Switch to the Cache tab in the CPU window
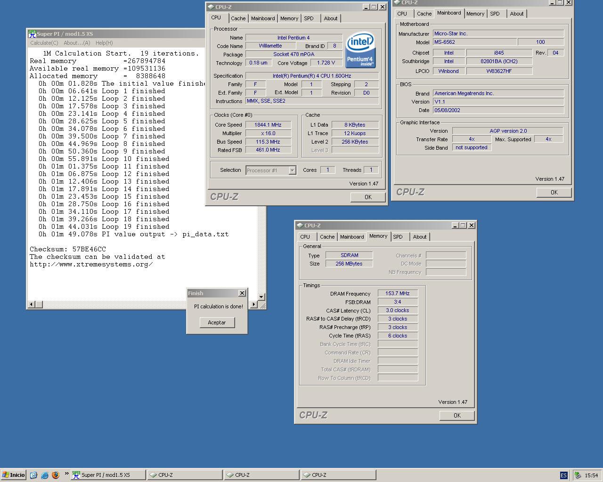The height and width of the screenshot is (482, 603). click(238, 18)
